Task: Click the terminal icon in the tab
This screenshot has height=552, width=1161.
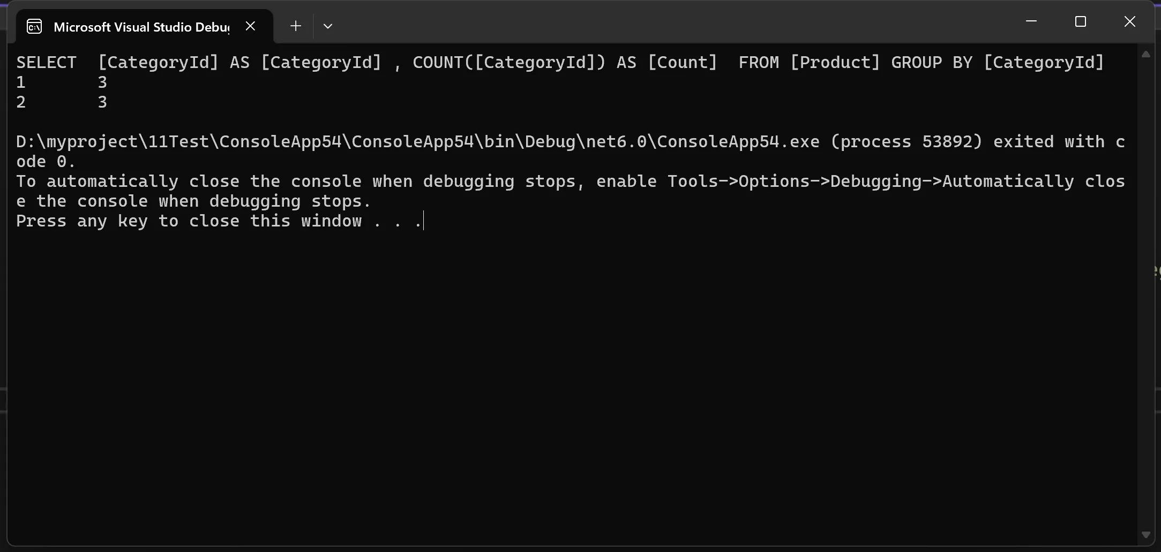Action: point(34,26)
